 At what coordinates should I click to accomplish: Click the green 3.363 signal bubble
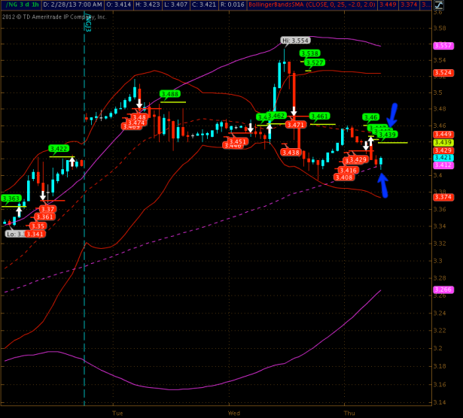(x=11, y=198)
